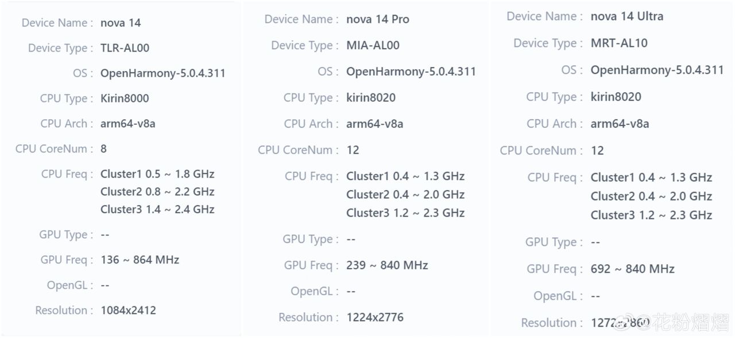
Task: Click the CPU CoreNum value 8
Action: point(103,149)
